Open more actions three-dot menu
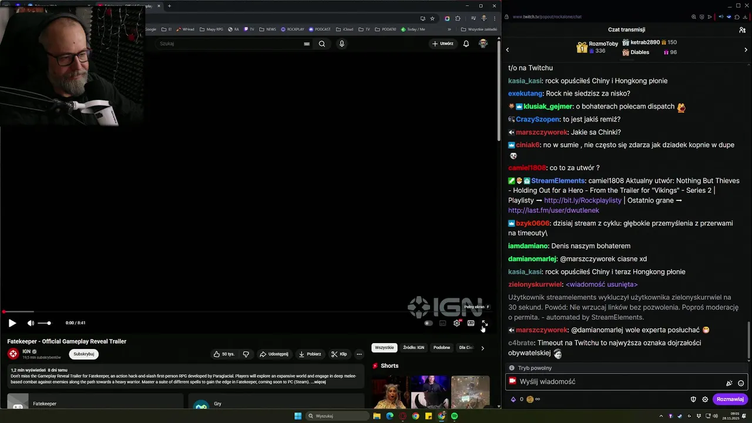Image resolution: width=752 pixels, height=423 pixels. [359, 354]
